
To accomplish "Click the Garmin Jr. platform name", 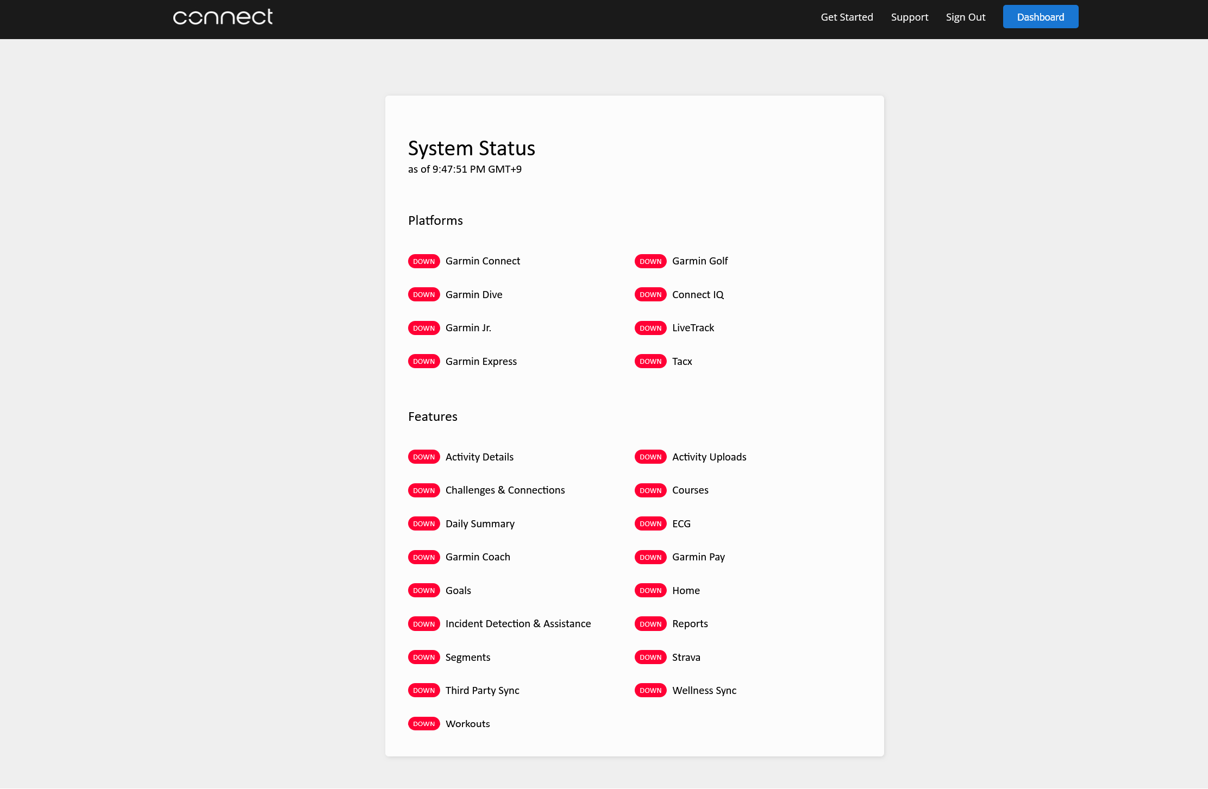I will [468, 328].
